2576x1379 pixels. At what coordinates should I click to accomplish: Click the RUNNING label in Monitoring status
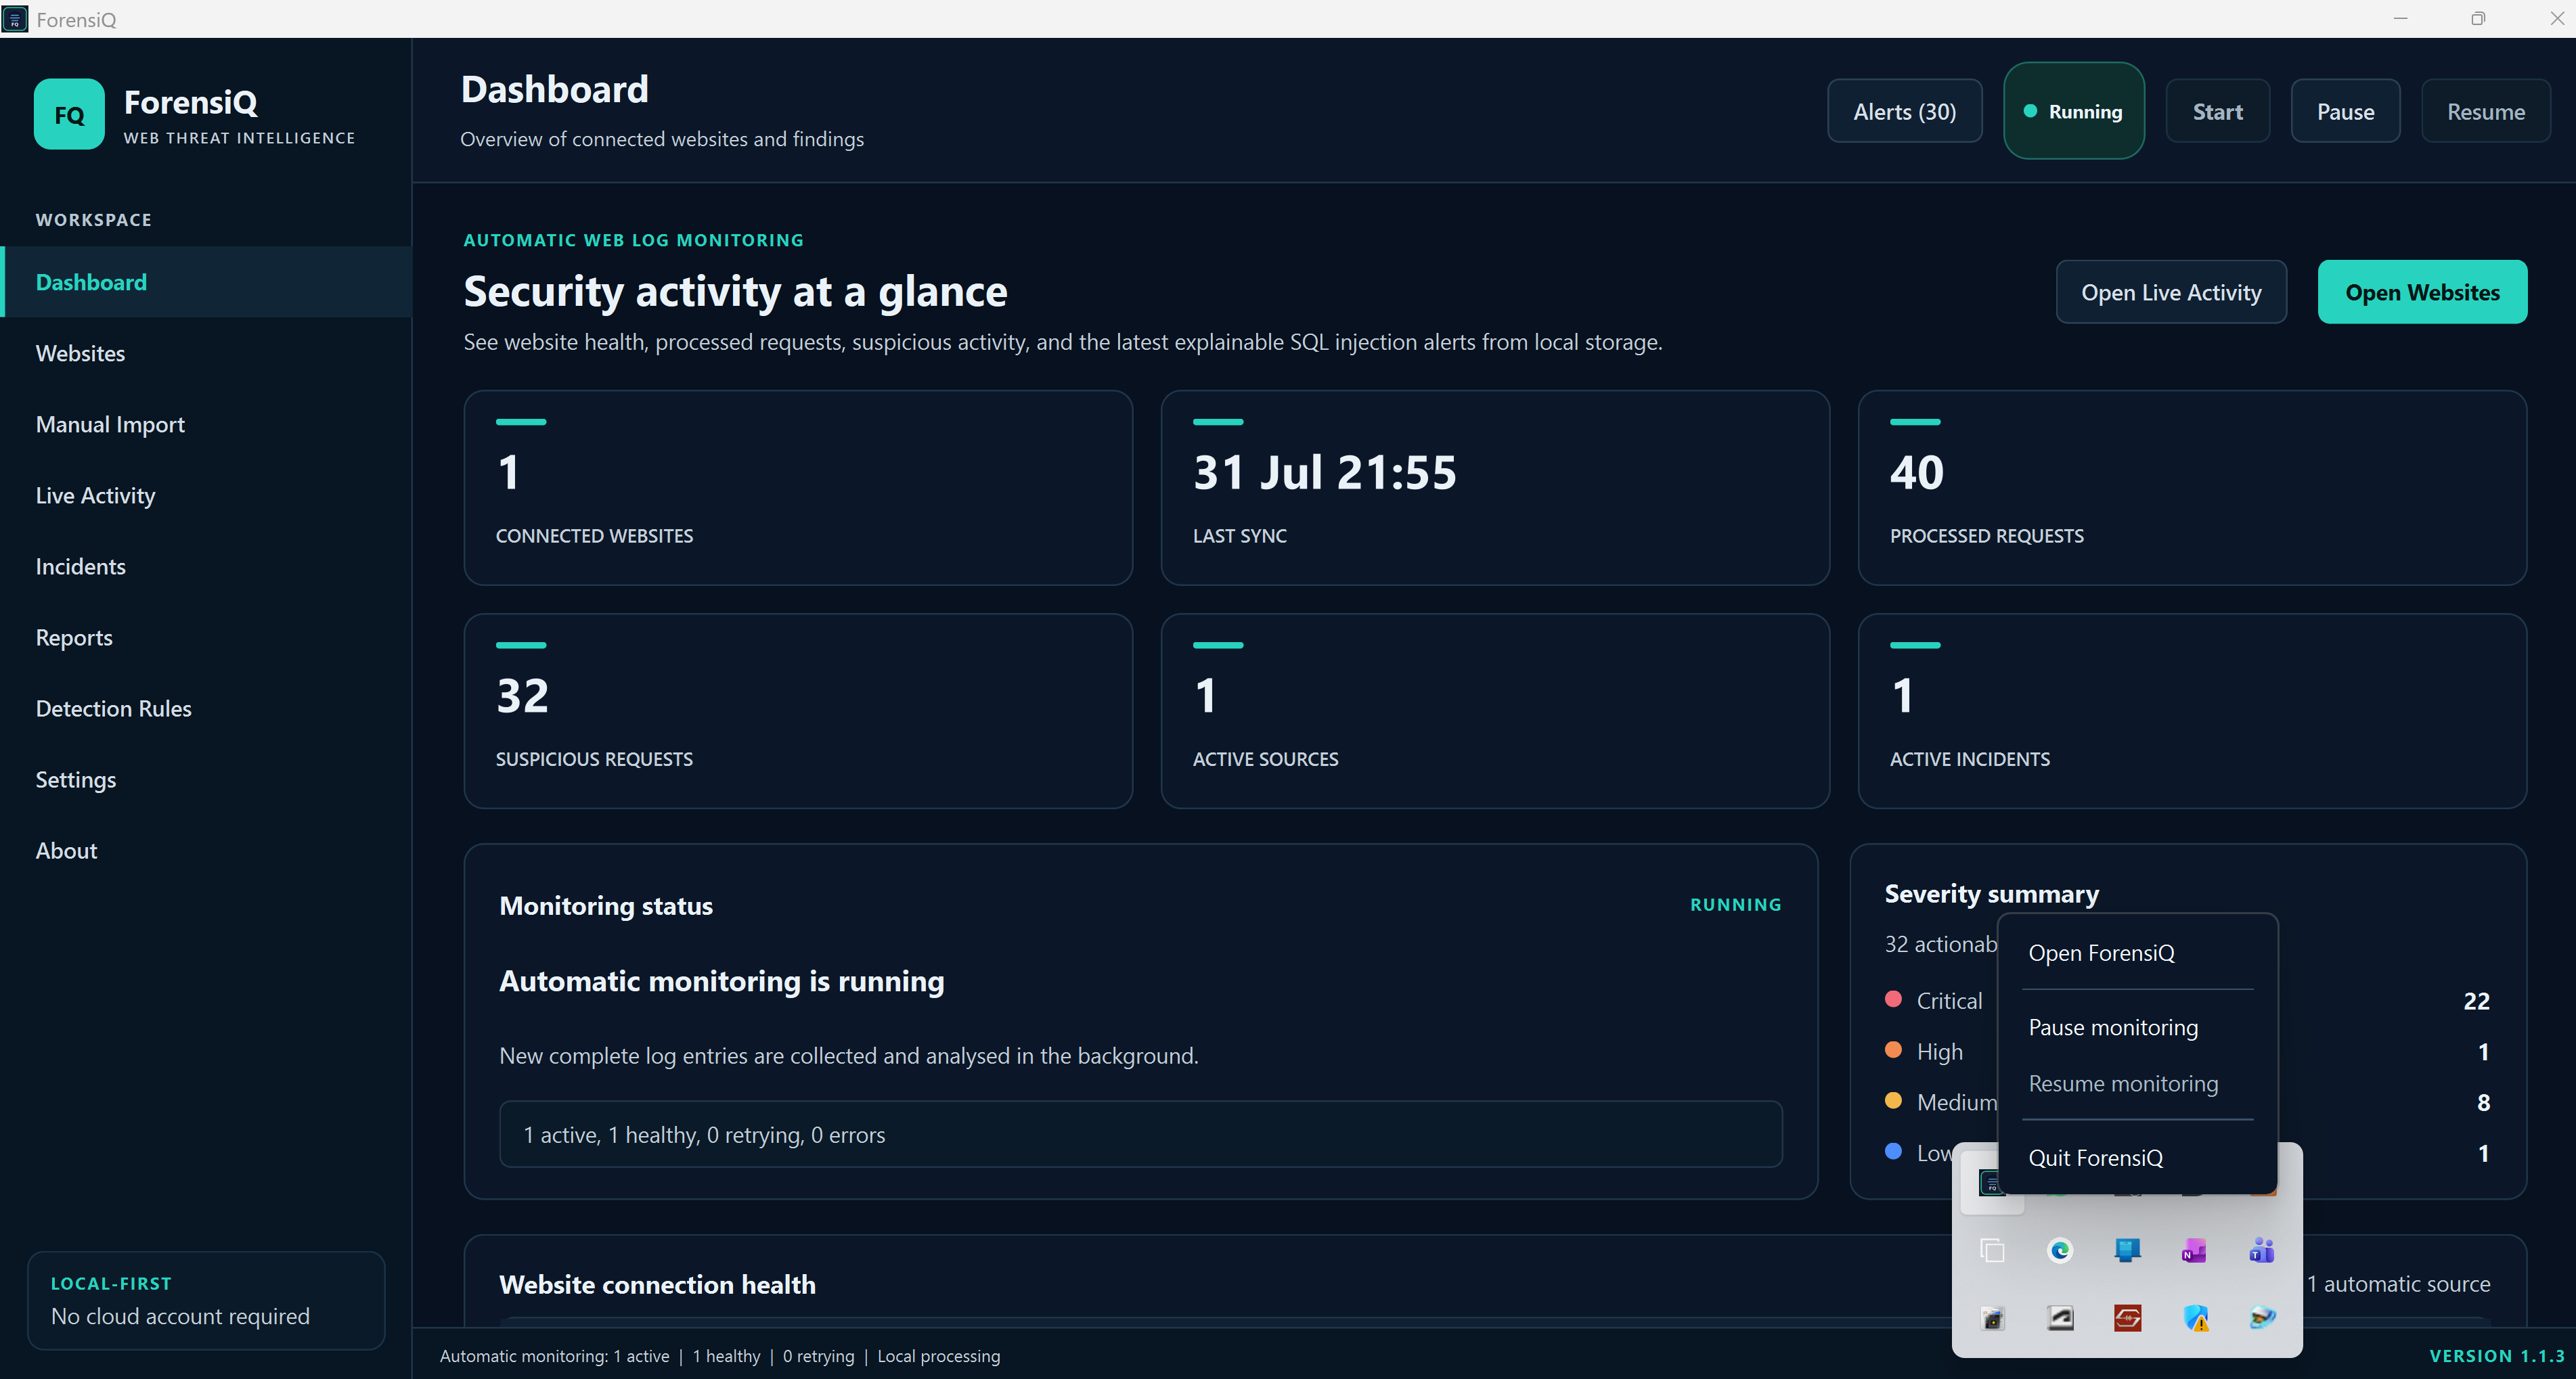click(x=1735, y=904)
